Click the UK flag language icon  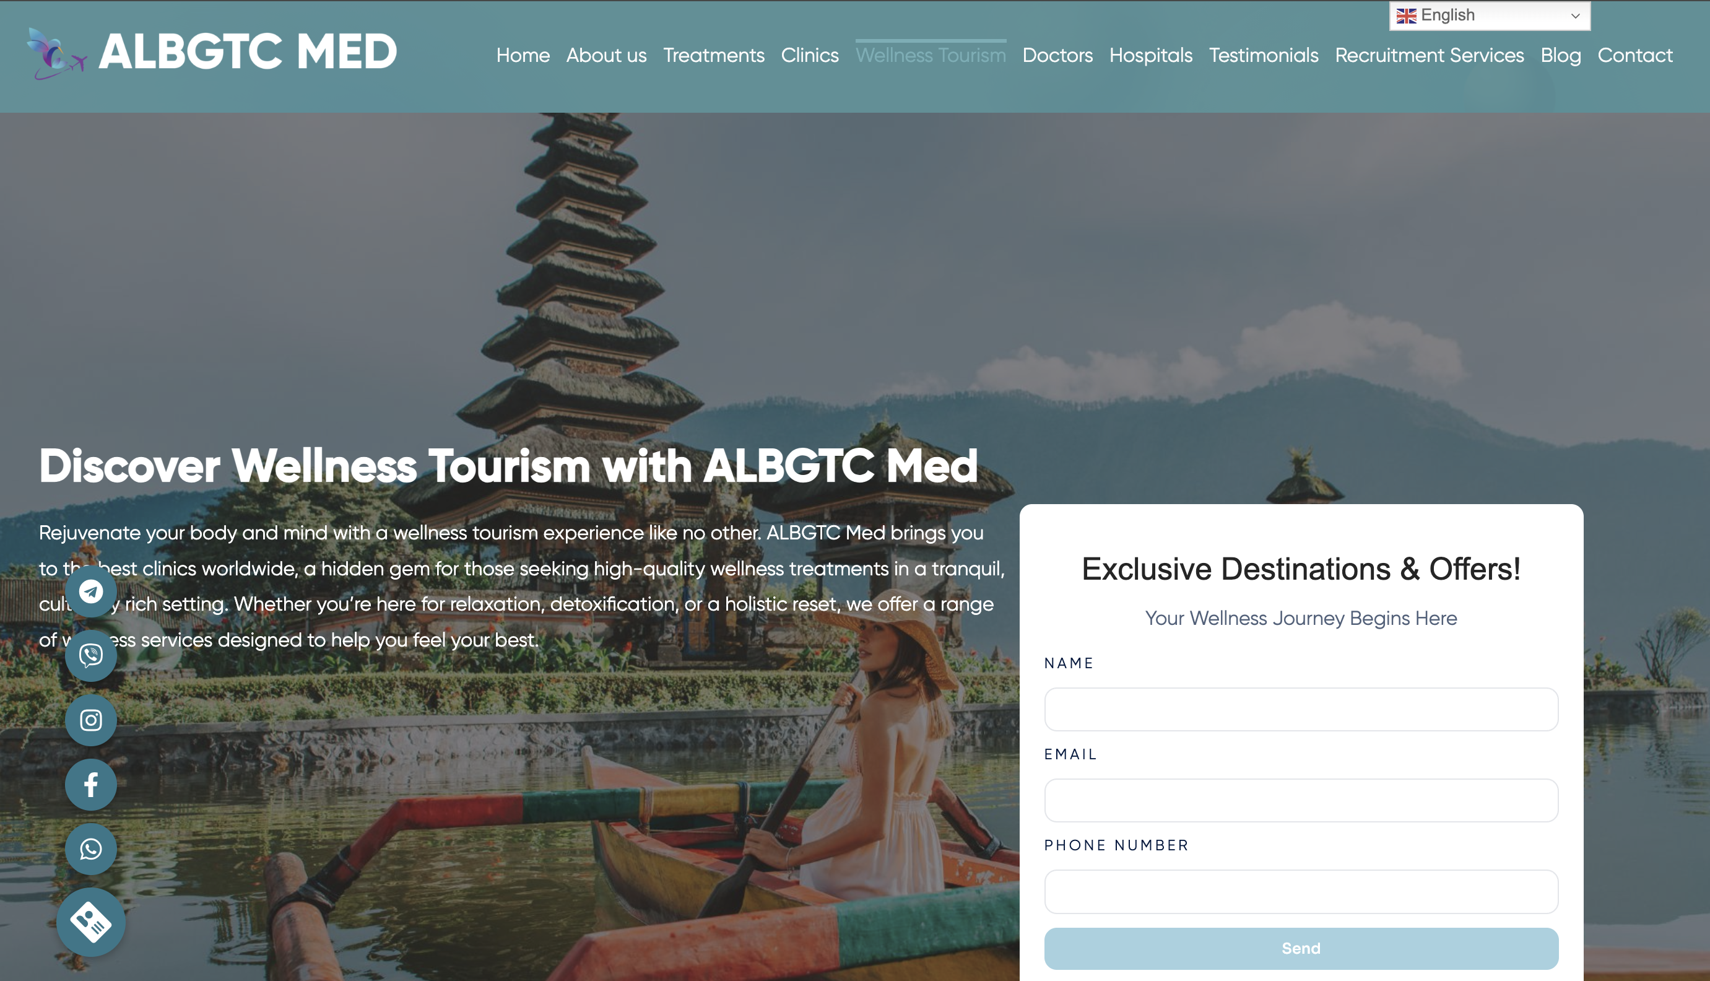[x=1405, y=15]
